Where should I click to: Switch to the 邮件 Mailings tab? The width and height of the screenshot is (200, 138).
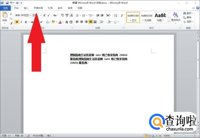coord(60,8)
